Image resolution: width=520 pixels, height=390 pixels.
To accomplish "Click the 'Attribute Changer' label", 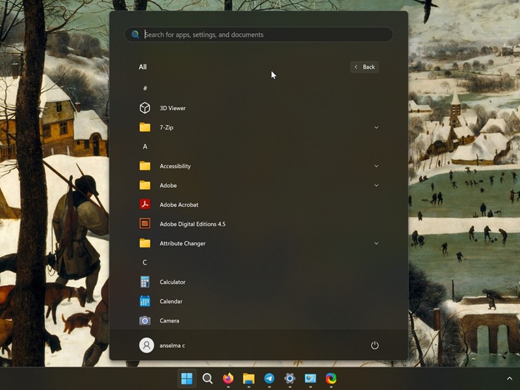I will (183, 243).
